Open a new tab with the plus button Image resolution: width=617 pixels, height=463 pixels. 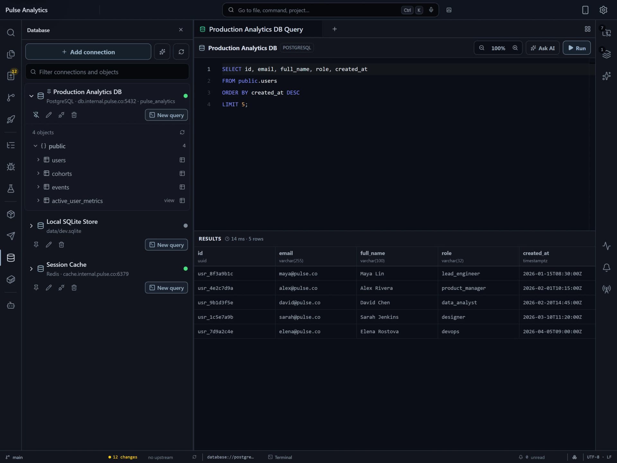335,29
